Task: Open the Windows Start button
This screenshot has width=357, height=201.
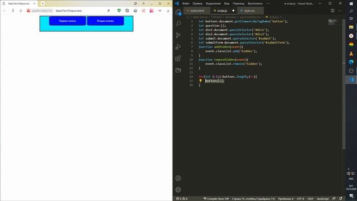Action: (x=351, y=3)
